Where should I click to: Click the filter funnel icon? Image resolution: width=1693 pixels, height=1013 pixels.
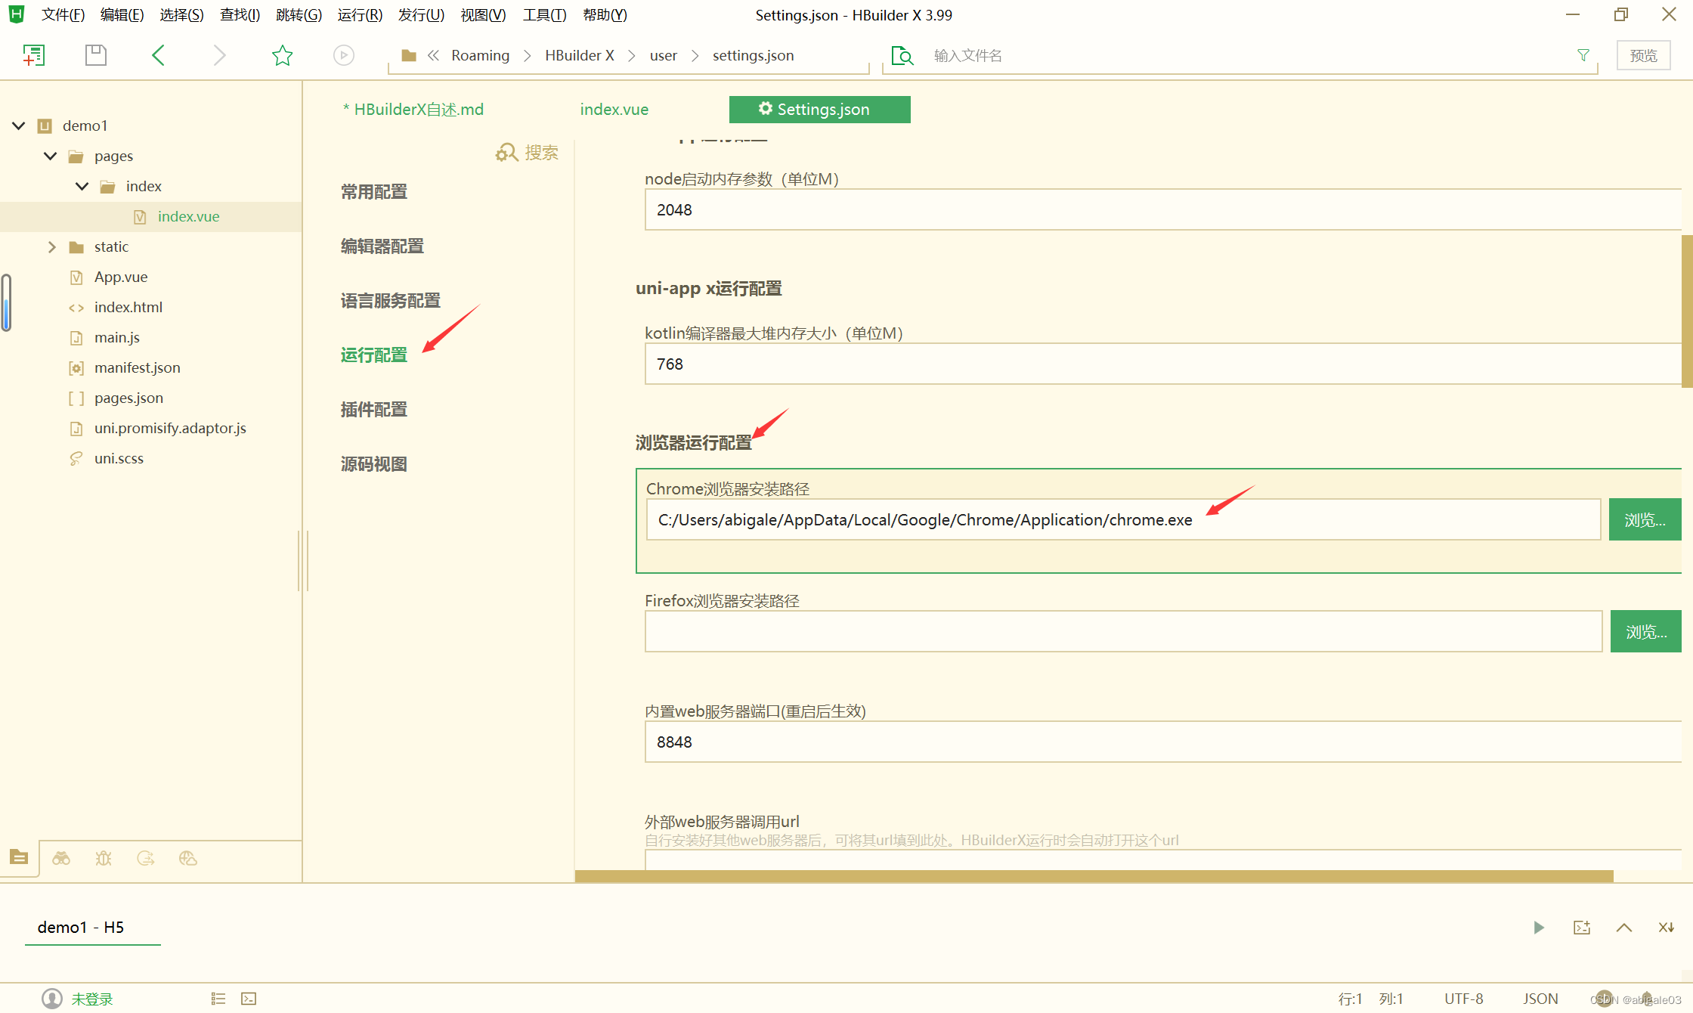(1583, 55)
